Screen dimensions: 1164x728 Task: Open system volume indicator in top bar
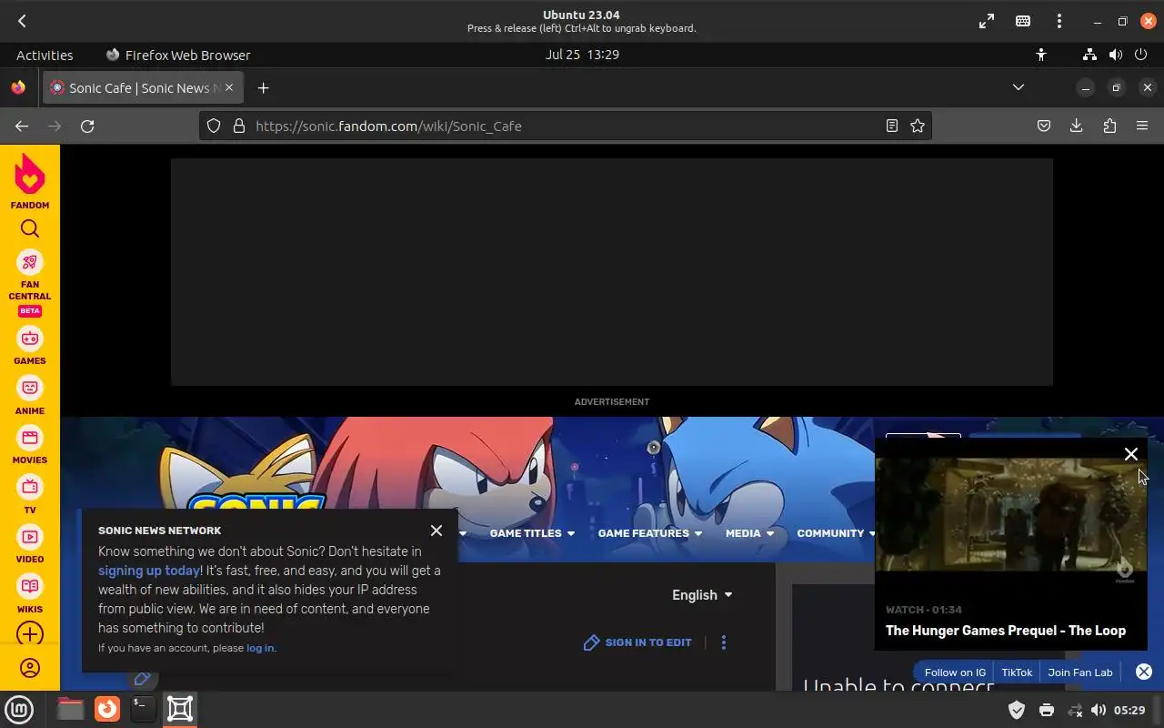coord(1116,55)
